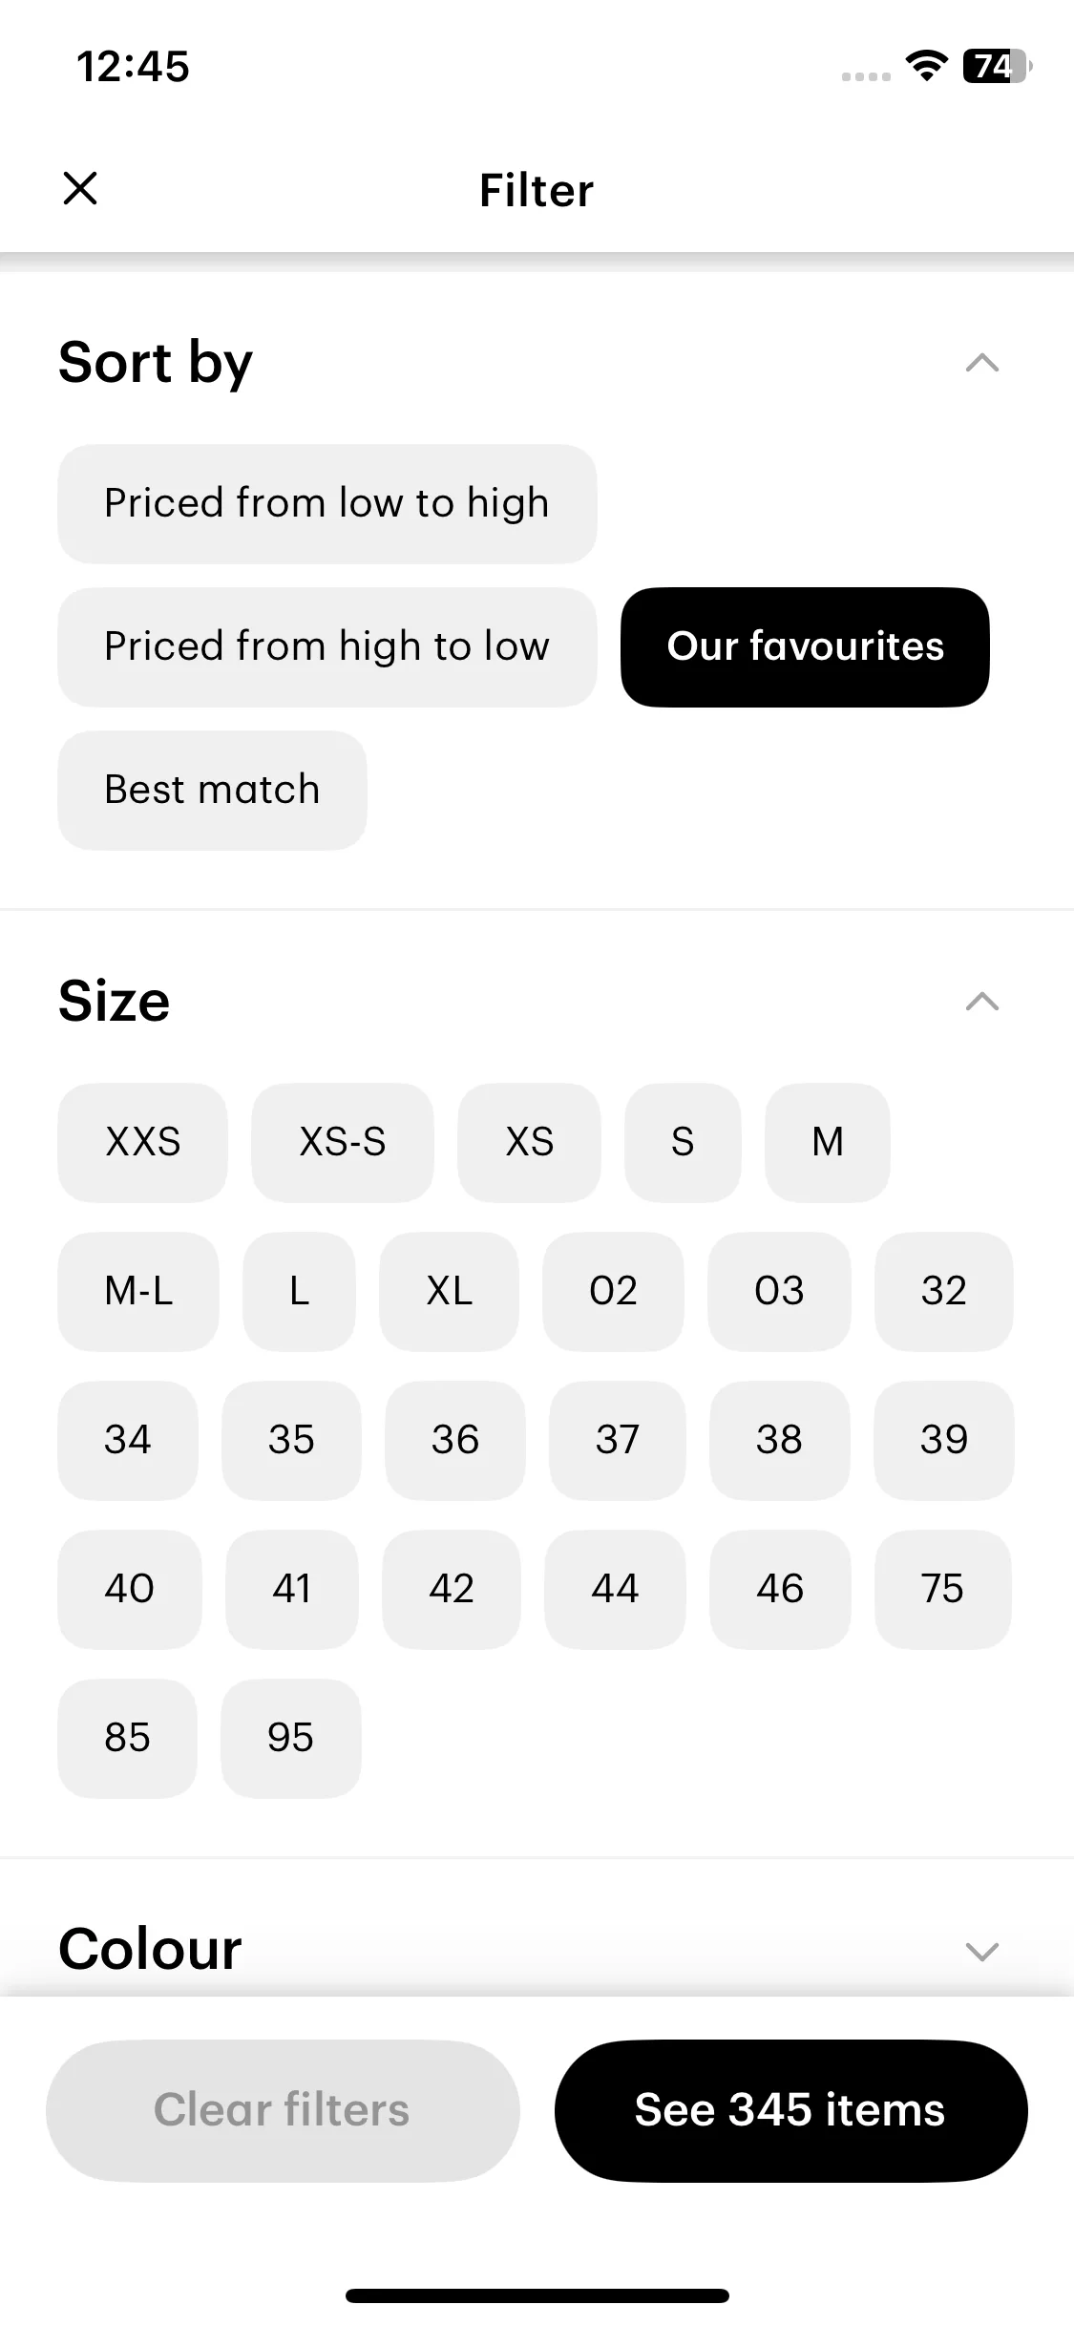Enable the size M filter chip

point(828,1142)
